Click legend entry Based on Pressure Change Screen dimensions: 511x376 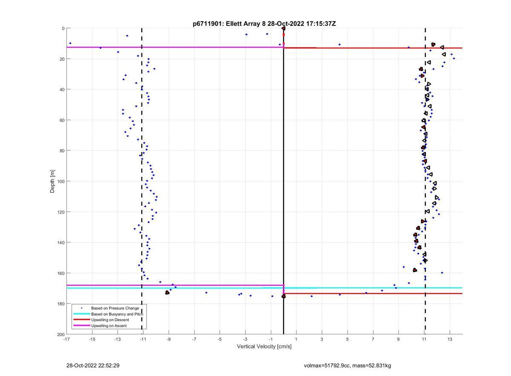click(x=115, y=308)
